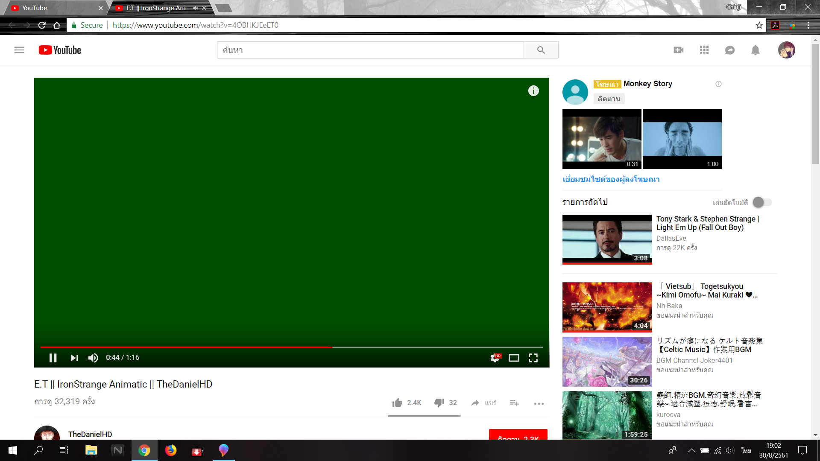Image resolution: width=820 pixels, height=461 pixels.
Task: Open the hamburger guide menu
Action: 19,50
